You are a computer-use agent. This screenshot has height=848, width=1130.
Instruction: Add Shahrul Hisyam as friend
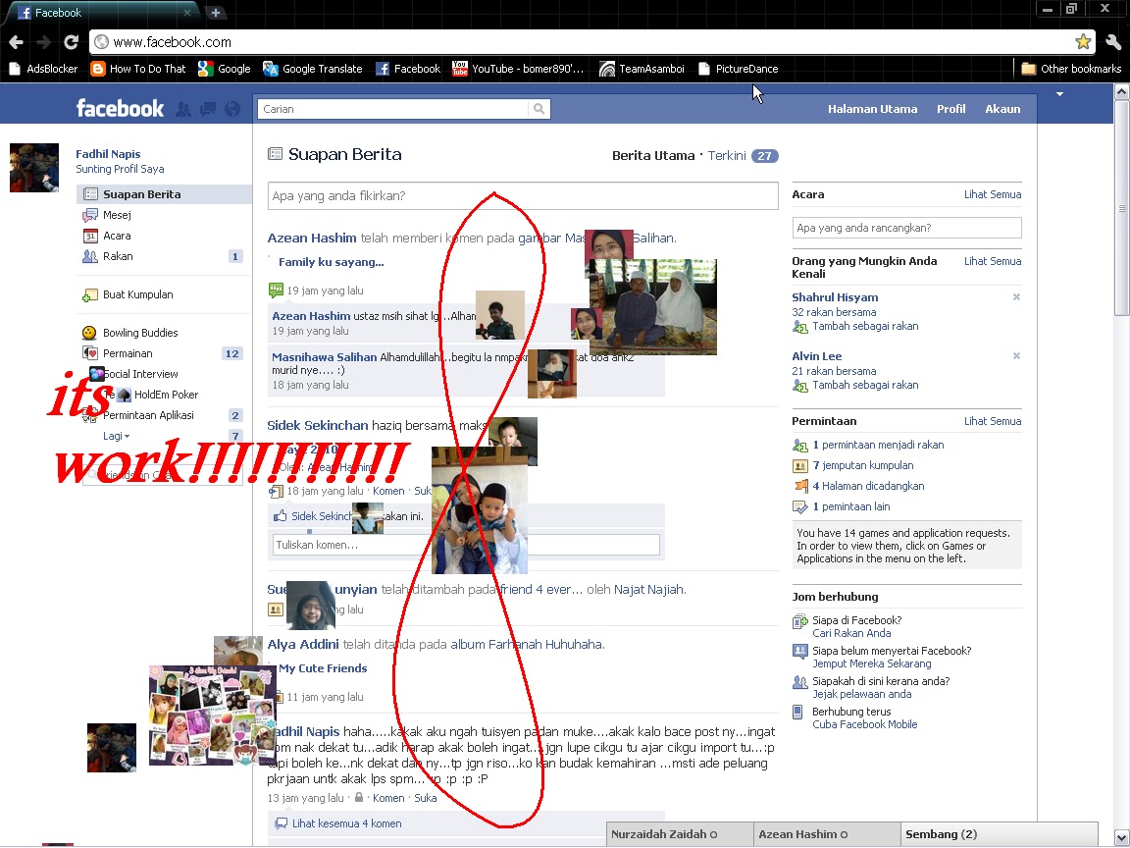(865, 326)
